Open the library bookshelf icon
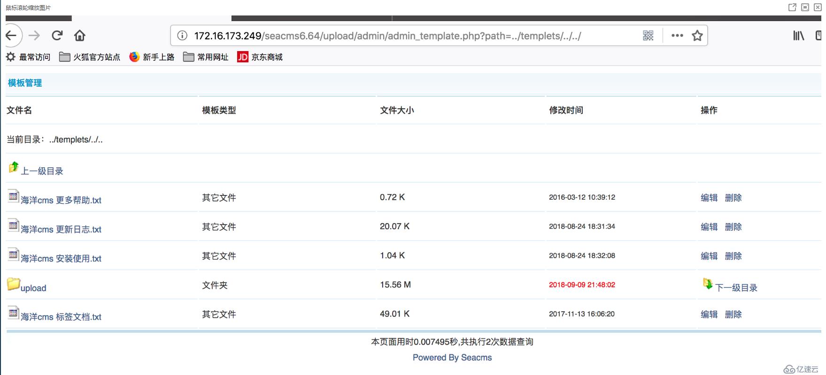The height and width of the screenshot is (375, 826). 799,36
